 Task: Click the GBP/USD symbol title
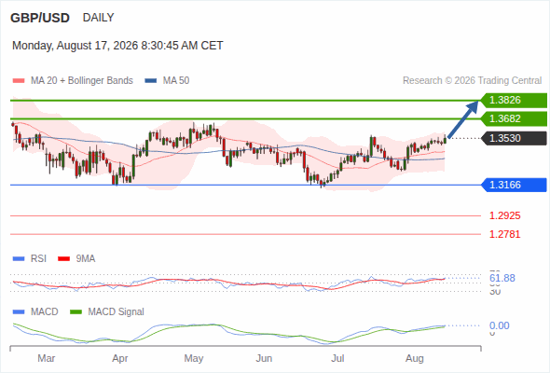pyautogui.click(x=40, y=18)
